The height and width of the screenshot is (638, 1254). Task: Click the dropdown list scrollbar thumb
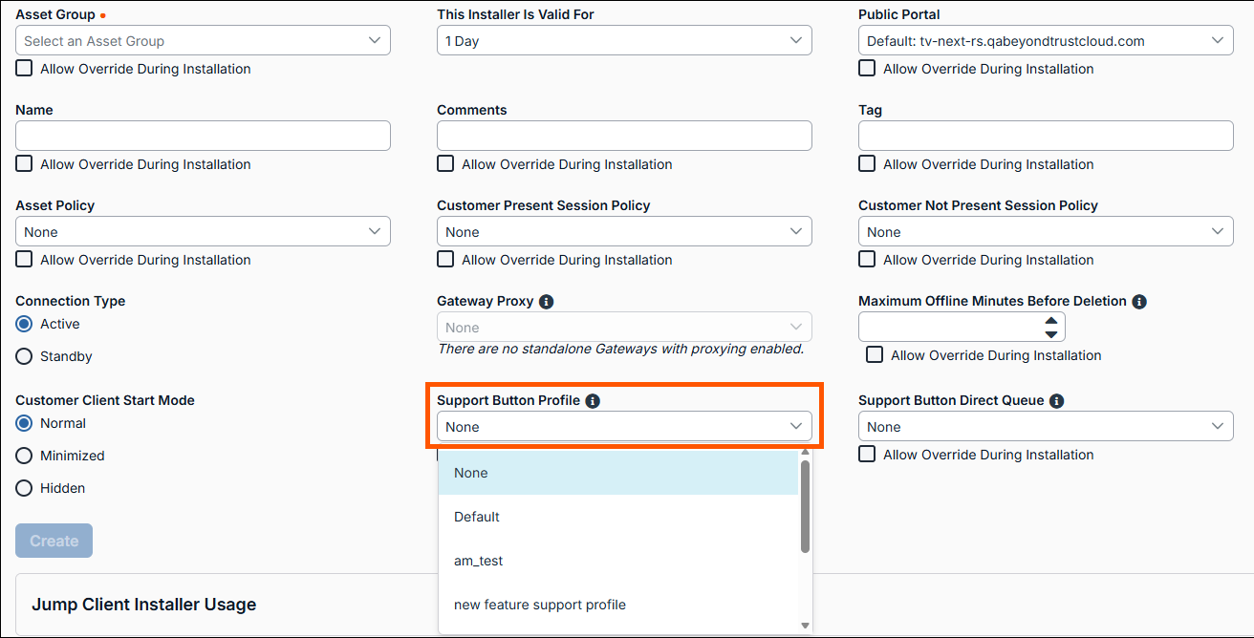coord(805,505)
